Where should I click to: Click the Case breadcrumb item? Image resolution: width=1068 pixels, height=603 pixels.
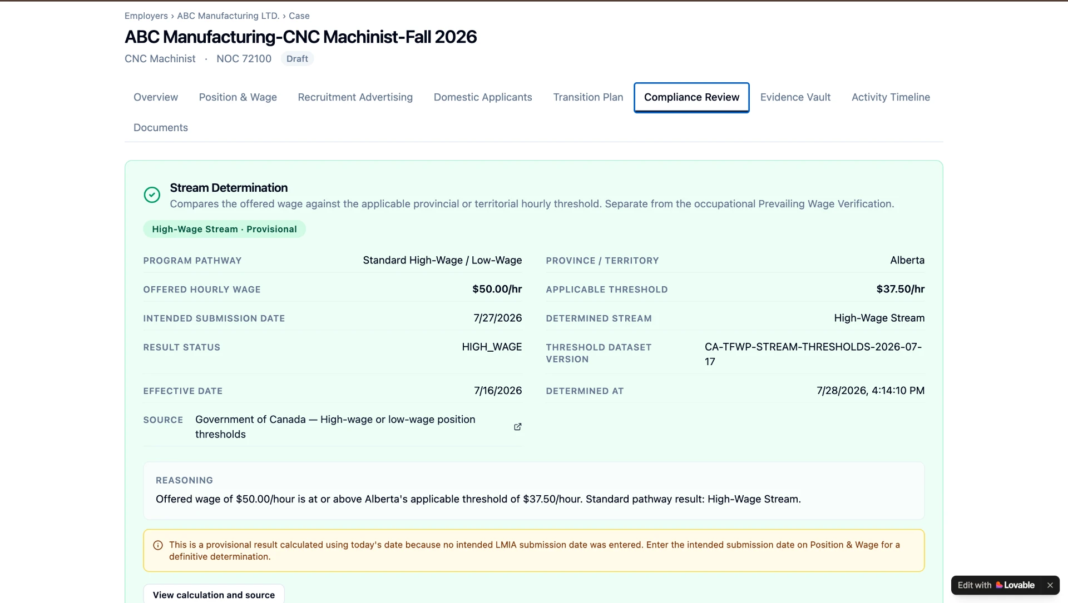pos(299,16)
